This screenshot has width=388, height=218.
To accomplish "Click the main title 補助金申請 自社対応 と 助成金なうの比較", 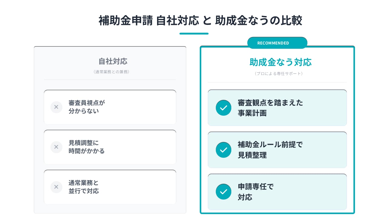I will pos(200,21).
